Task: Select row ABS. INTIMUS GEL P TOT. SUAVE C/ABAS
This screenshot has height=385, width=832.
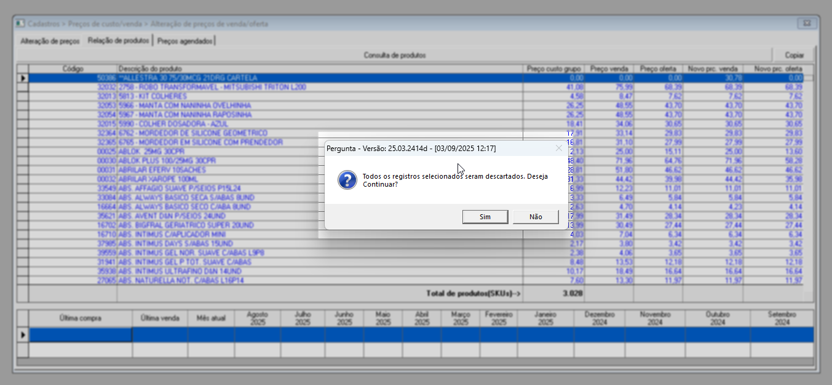Action: pyautogui.click(x=416, y=262)
